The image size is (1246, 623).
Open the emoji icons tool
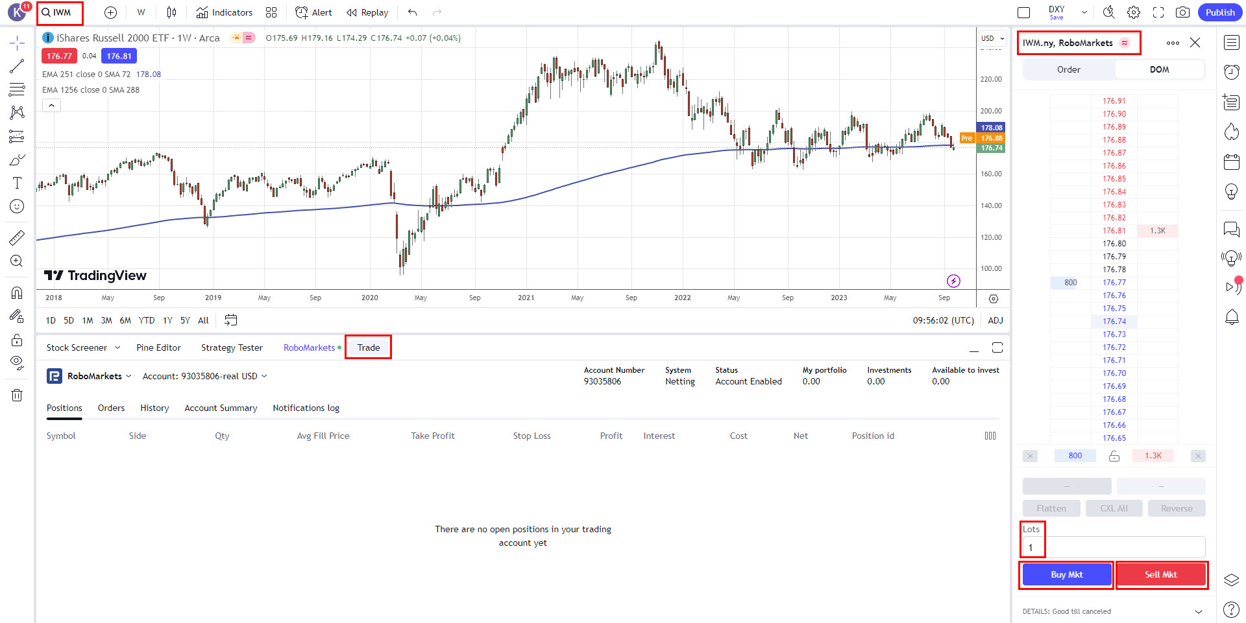pos(17,206)
